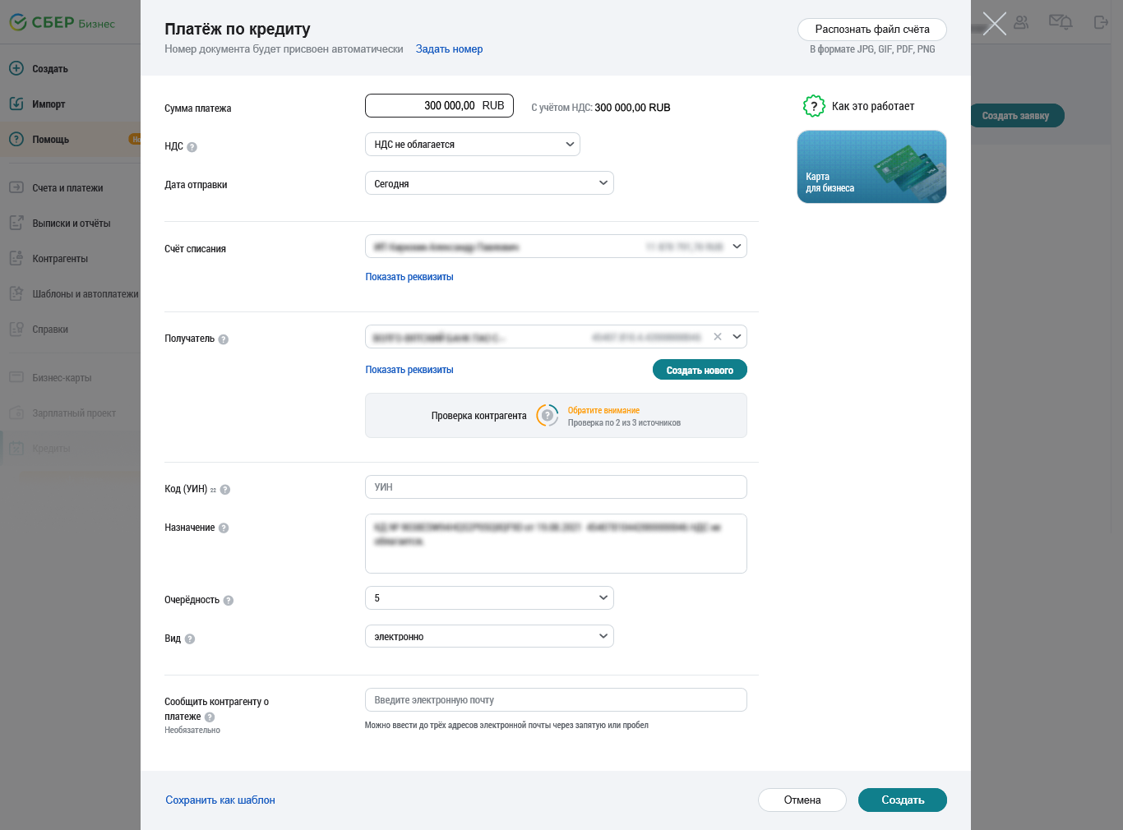Close the payment dialog with the X
This screenshot has width=1123, height=830.
pyautogui.click(x=994, y=24)
